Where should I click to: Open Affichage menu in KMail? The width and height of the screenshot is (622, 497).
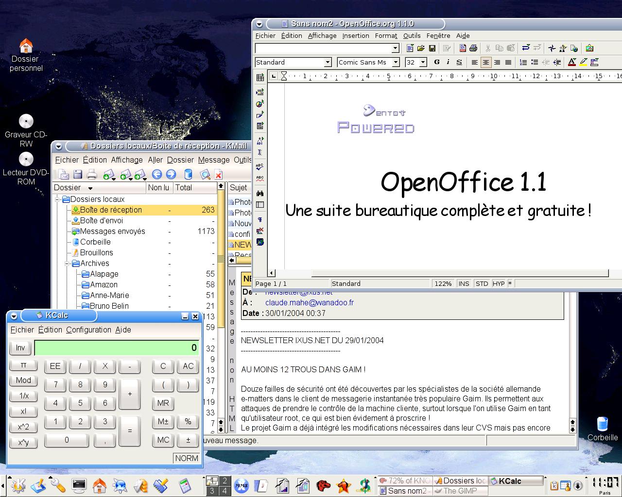pos(127,160)
